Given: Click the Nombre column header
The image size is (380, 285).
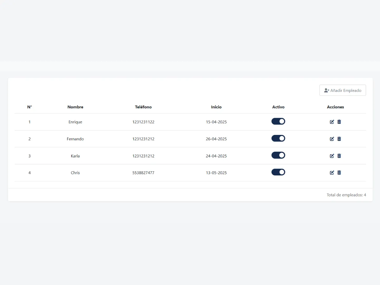Looking at the screenshot, I should [75, 107].
